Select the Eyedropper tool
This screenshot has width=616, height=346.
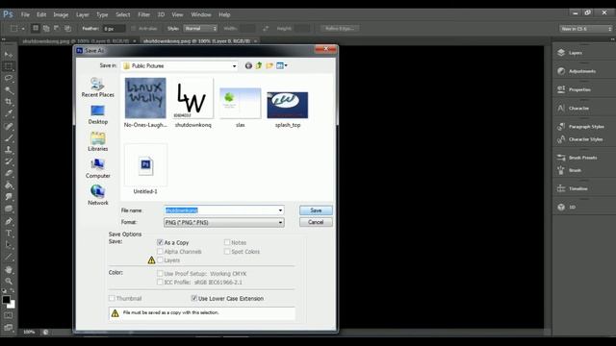coord(9,113)
